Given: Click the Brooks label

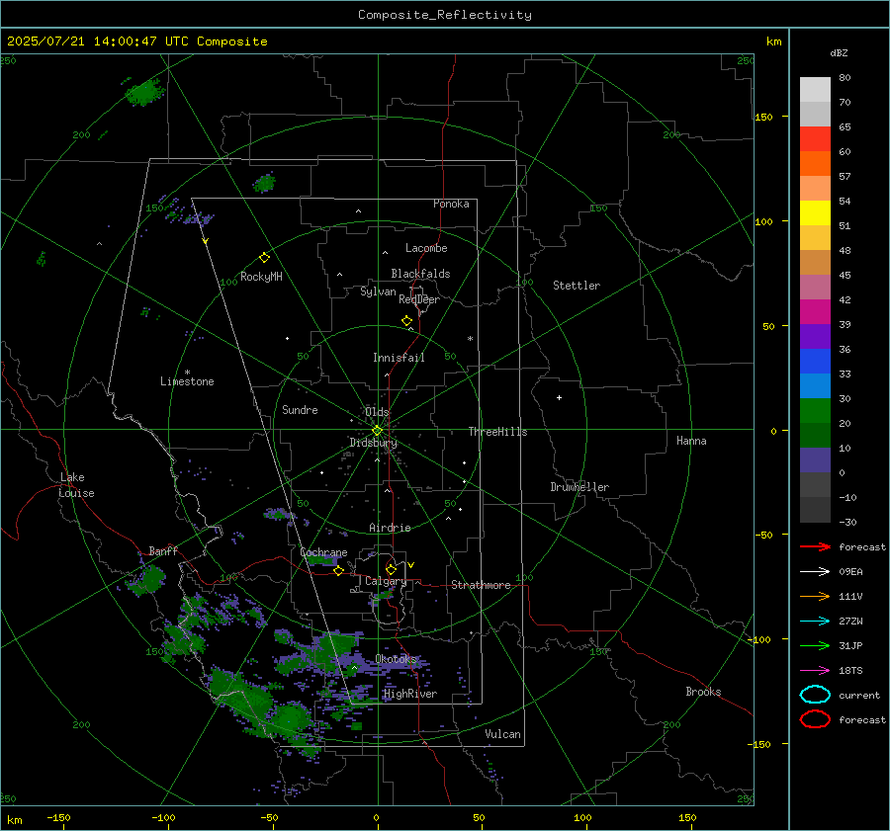Looking at the screenshot, I should [x=703, y=692].
